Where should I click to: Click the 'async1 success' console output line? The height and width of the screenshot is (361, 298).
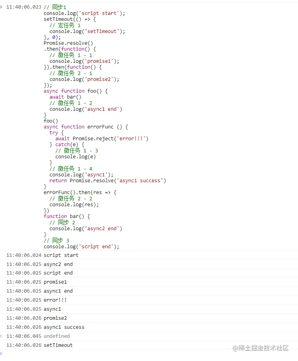(x=149, y=327)
